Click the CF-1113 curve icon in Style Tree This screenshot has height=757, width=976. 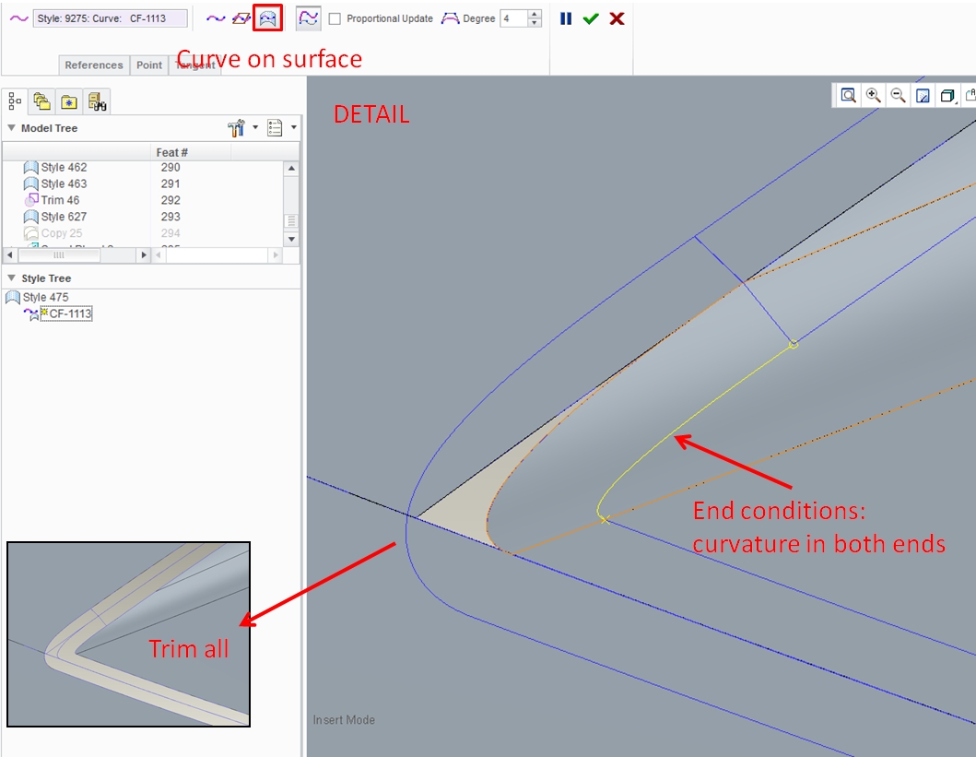[x=31, y=314]
